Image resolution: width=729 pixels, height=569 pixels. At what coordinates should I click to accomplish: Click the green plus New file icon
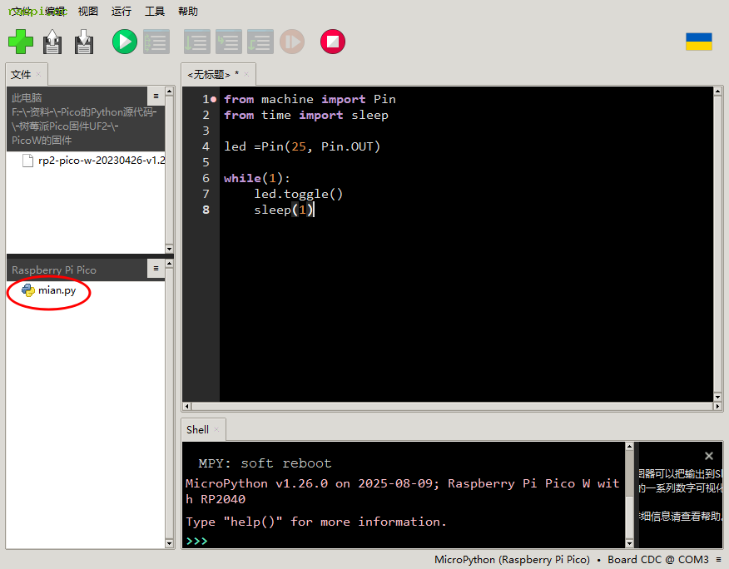coord(21,42)
